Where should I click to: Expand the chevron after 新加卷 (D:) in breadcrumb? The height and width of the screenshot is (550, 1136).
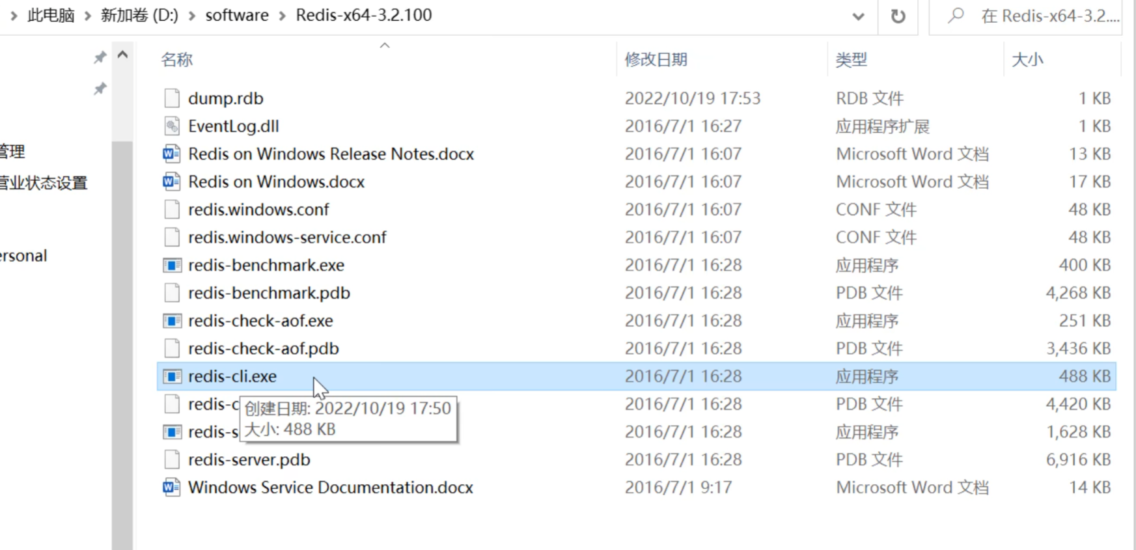191,16
